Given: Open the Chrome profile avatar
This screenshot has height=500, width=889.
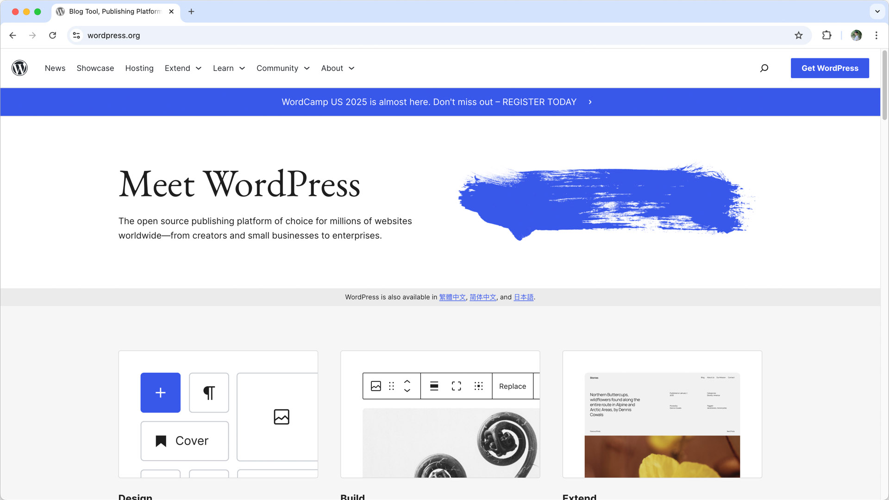Looking at the screenshot, I should pos(856,35).
